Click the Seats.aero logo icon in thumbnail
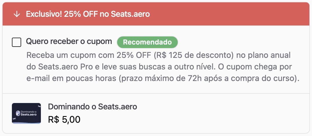The width and height of the screenshot is (312, 136). [x=18, y=113]
